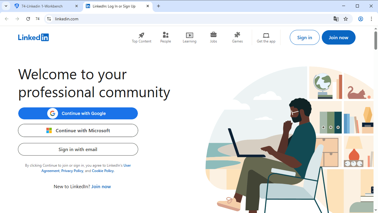Open the User Agreement link
Image resolution: width=378 pixels, height=213 pixels.
tap(86, 168)
